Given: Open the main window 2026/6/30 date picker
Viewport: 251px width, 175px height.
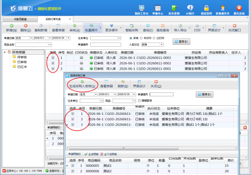Looking at the screenshot, I should (x=68, y=38).
